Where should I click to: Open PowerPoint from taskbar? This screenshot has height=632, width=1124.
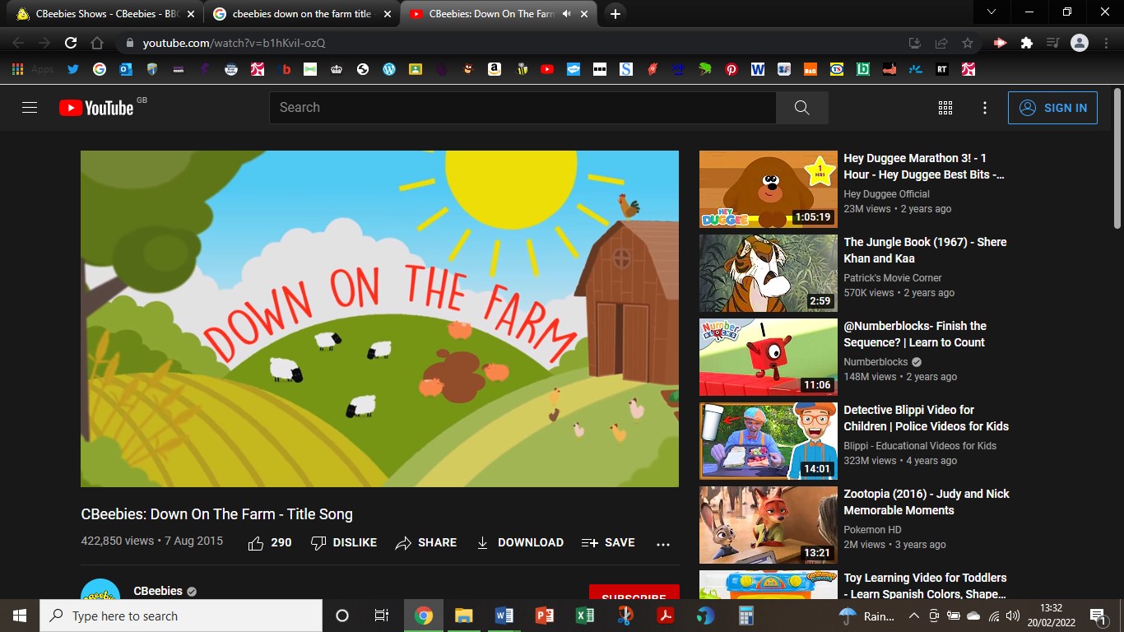545,616
